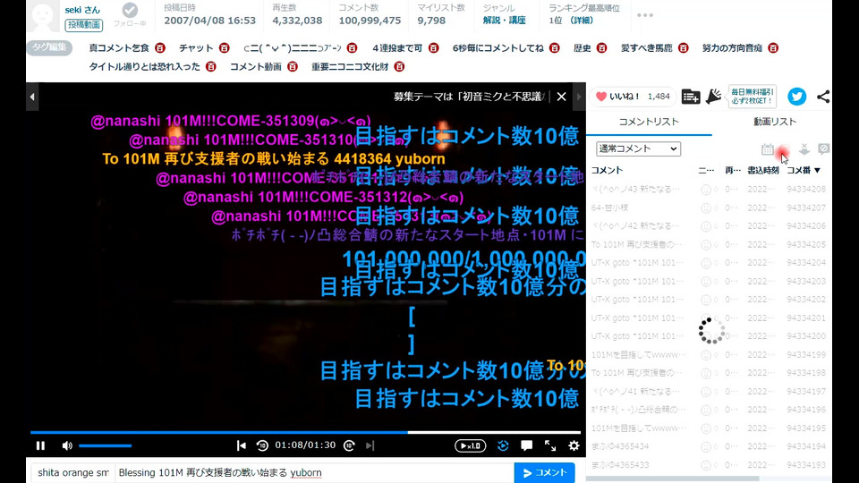859x483 pixels.
Task: Click the auto-scroll down arrow icon
Action: tap(804, 149)
